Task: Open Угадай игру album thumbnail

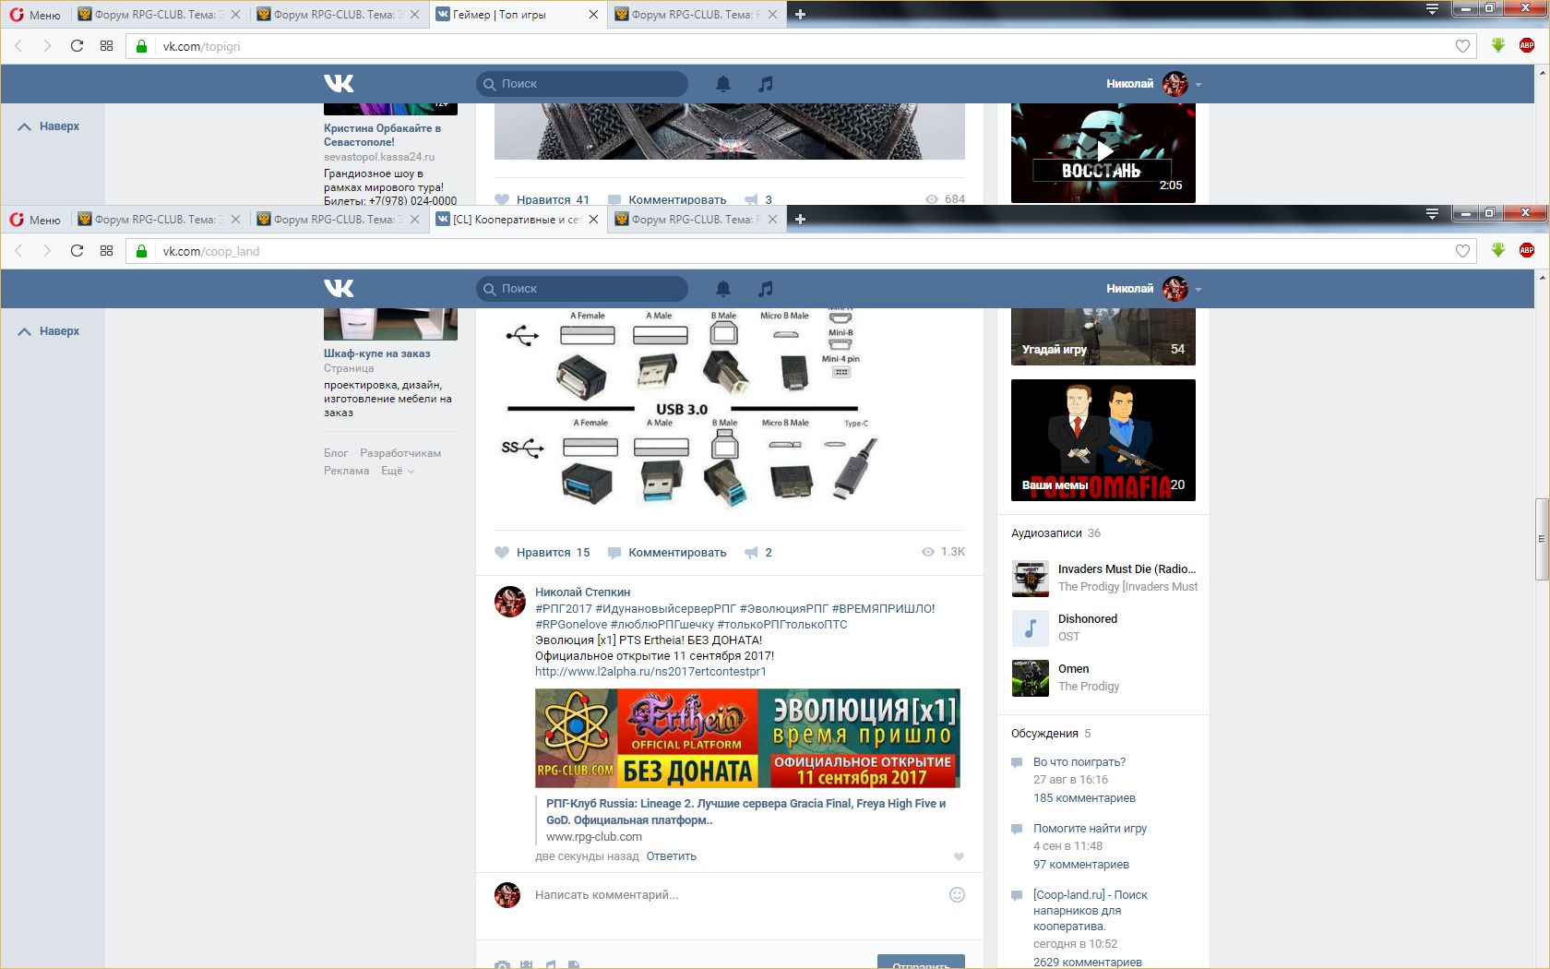Action: coord(1103,337)
